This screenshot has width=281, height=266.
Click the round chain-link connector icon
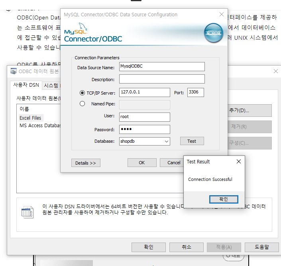click(213, 33)
